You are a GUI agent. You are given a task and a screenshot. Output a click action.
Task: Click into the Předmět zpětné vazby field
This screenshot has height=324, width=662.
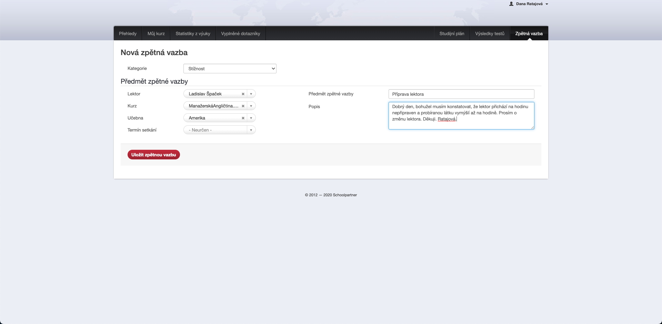[461, 94]
